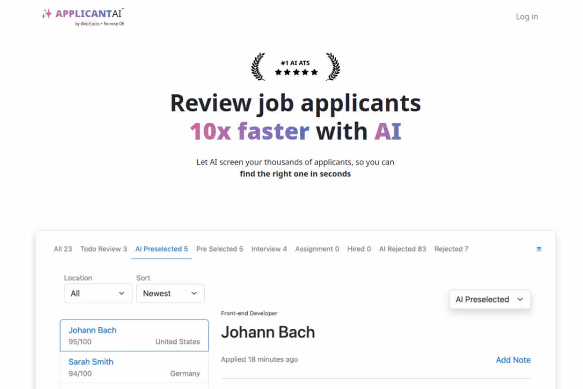Click the 'Applied 18 minutes ago' text
The image size is (583, 389).
coord(259,360)
